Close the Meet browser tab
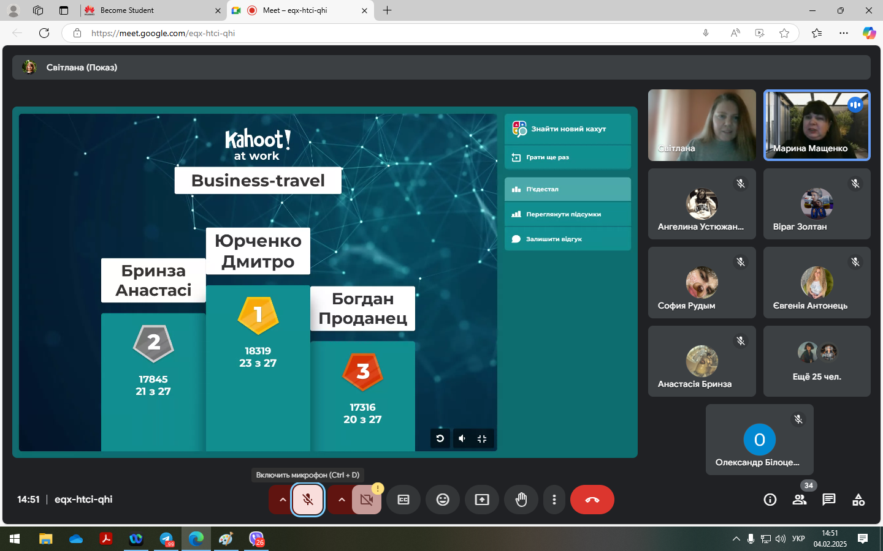This screenshot has height=551, width=883. click(x=364, y=10)
